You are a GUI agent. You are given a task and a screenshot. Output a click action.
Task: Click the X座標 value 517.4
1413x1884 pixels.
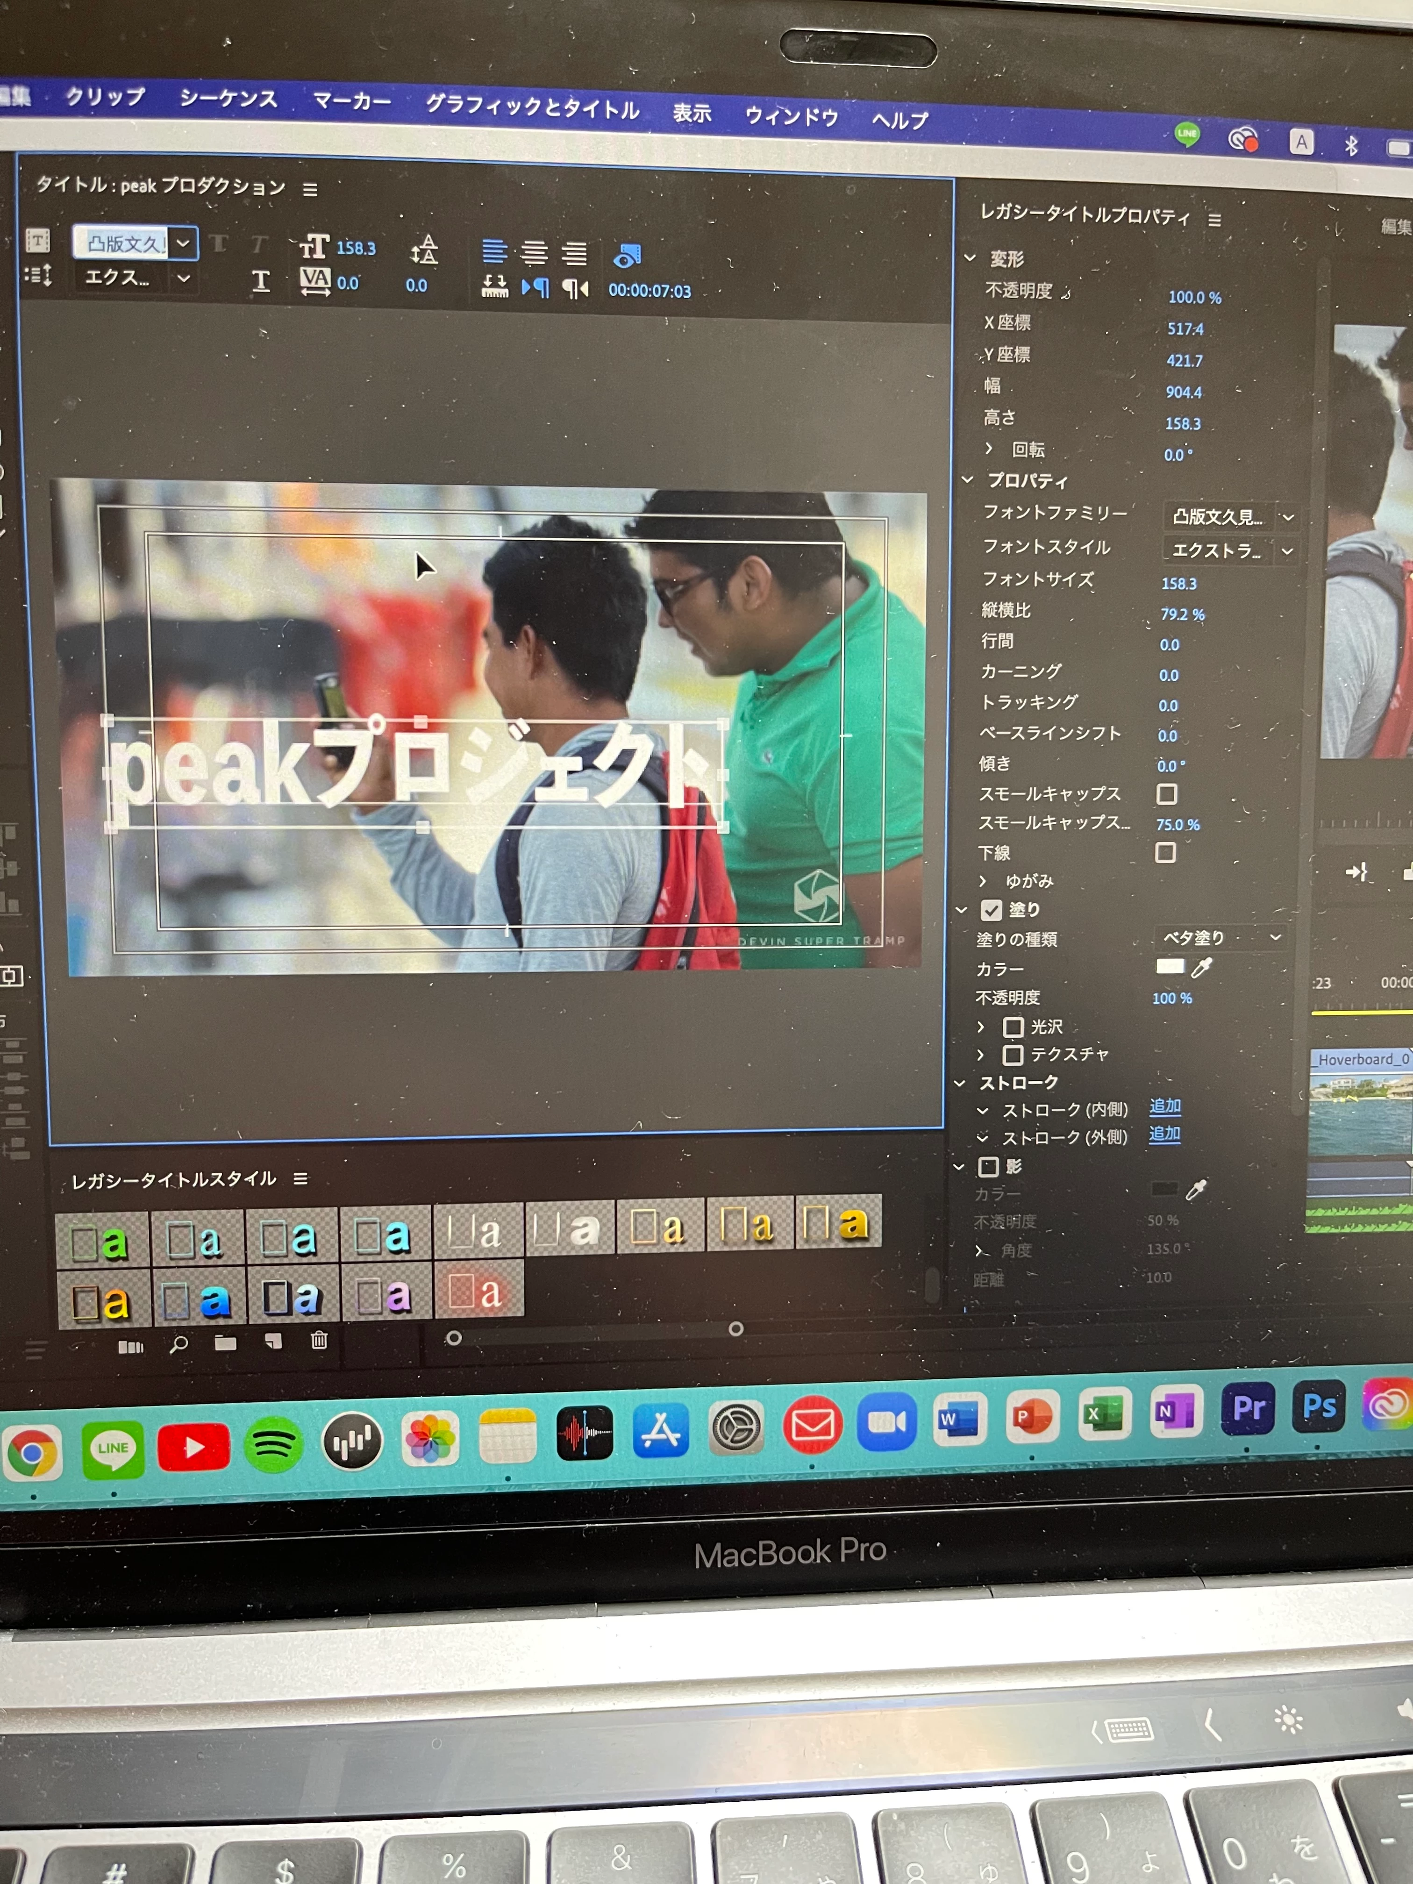point(1185,329)
